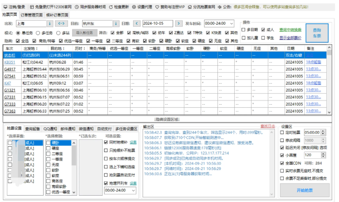Screen dimensions: 339x202
Task: Click 定时抢票 time up stepper
Action: [323, 131]
